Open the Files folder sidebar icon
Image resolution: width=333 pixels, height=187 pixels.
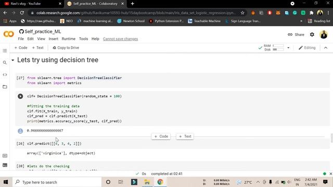(5, 87)
